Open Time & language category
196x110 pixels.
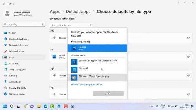click(24, 70)
